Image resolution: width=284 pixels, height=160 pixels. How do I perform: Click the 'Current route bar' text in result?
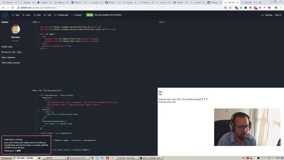click(167, 102)
